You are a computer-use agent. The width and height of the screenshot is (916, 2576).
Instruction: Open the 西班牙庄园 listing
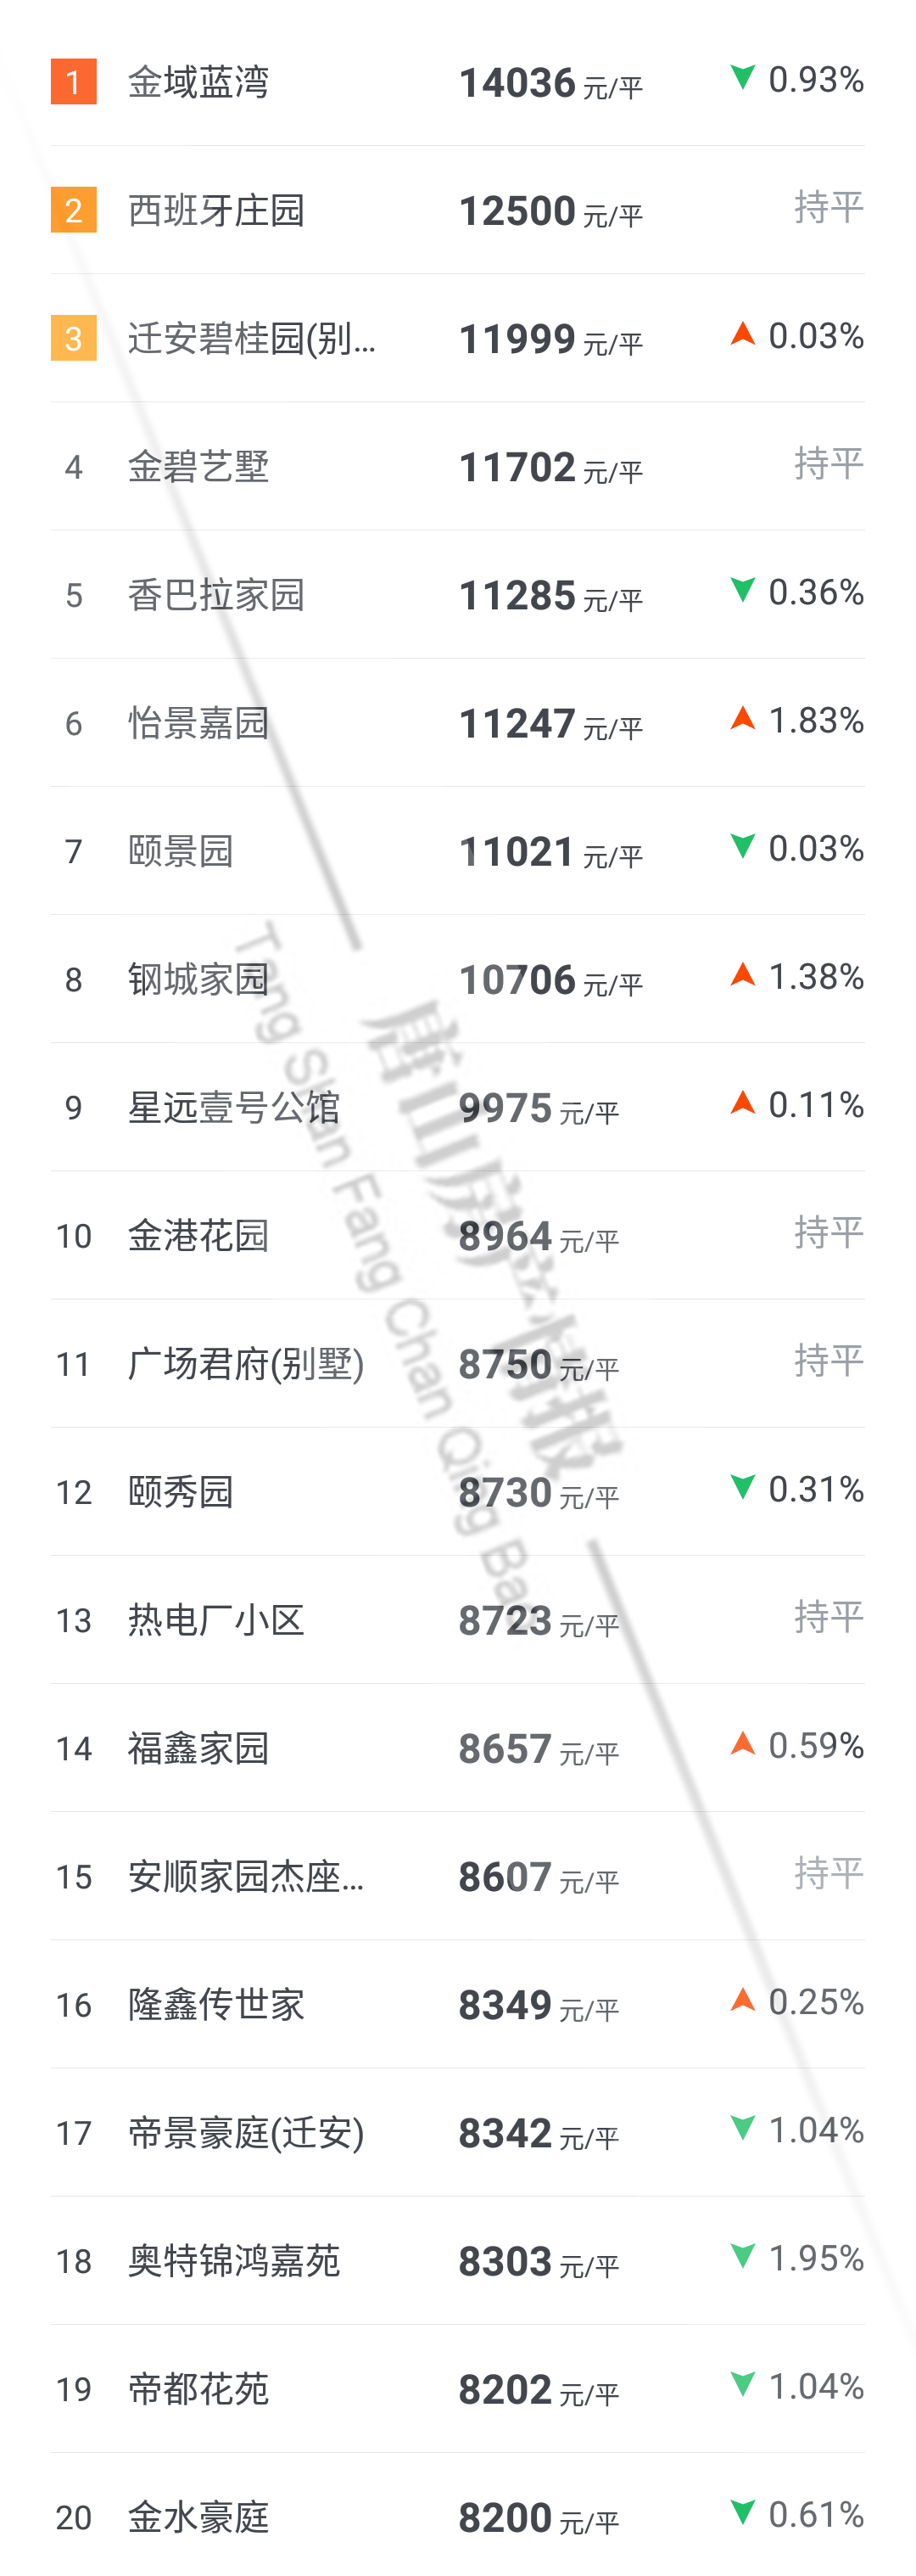pos(215,210)
